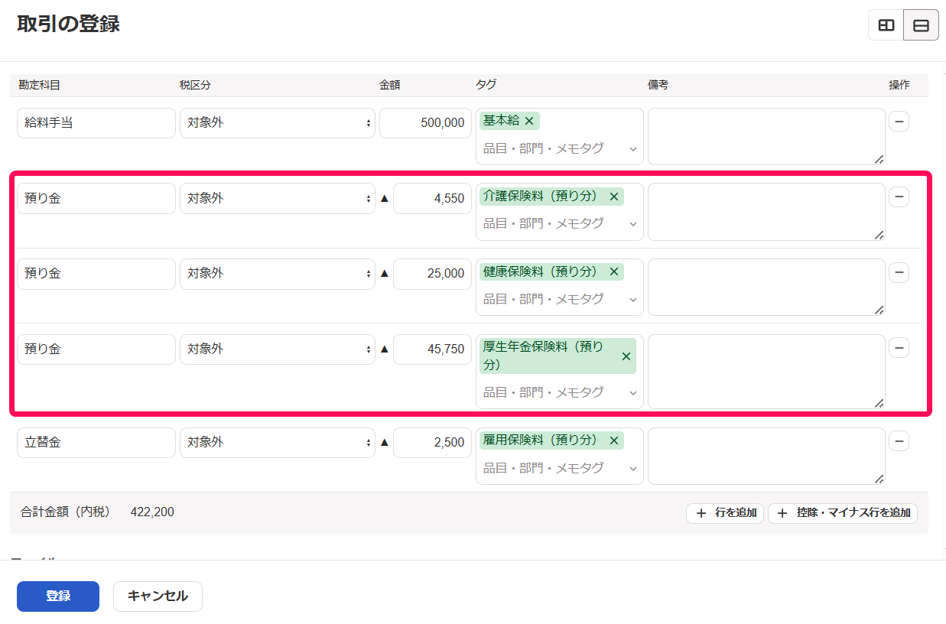The height and width of the screenshot is (624, 946).
Task: Edit the 給料手当 account field
Action: coord(96,123)
